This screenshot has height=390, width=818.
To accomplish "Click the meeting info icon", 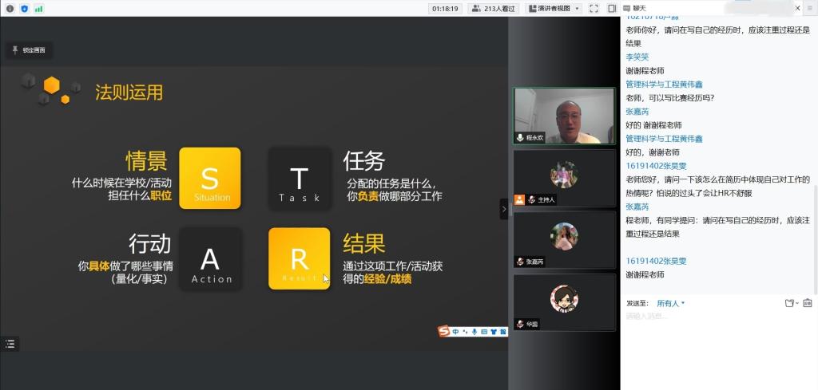I will click(x=10, y=8).
